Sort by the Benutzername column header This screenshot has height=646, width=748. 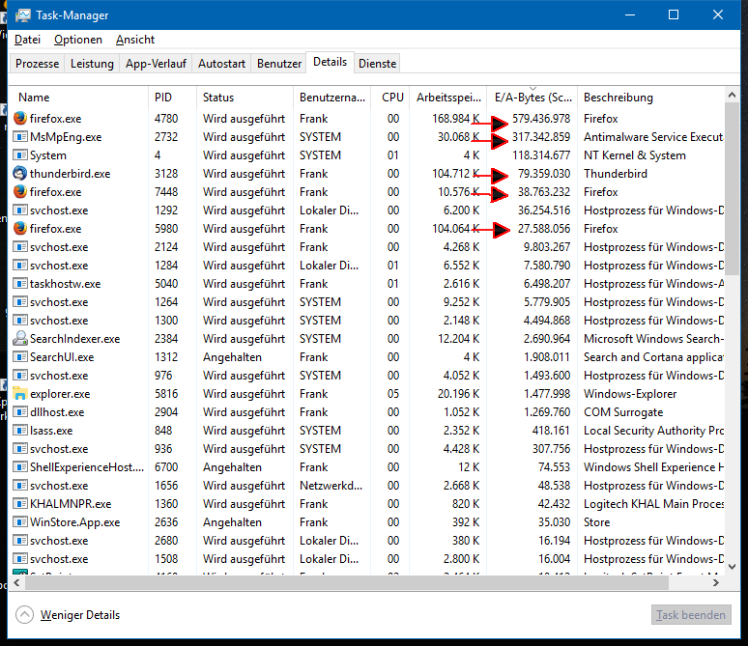point(332,98)
